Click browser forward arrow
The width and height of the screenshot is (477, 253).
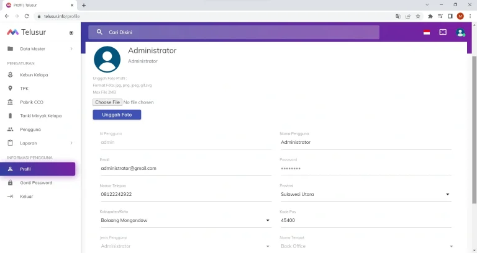click(x=17, y=16)
